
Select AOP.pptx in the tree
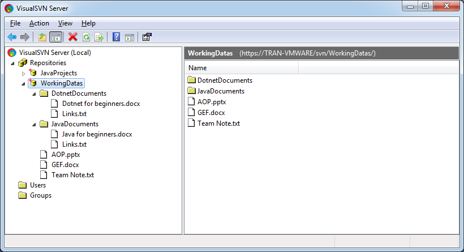pos(66,155)
